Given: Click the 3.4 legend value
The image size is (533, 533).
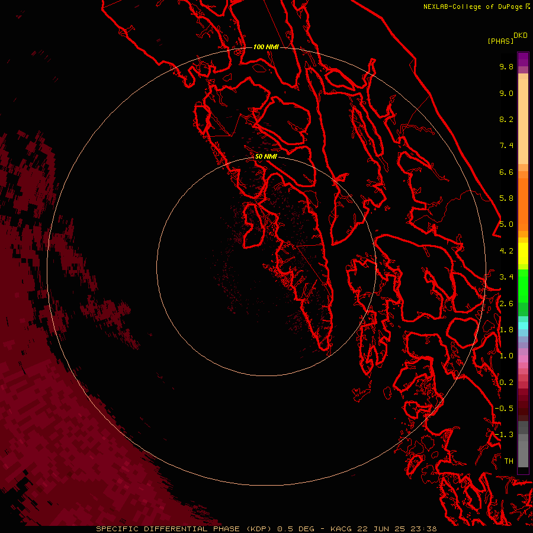Looking at the screenshot, I should click(x=506, y=277).
